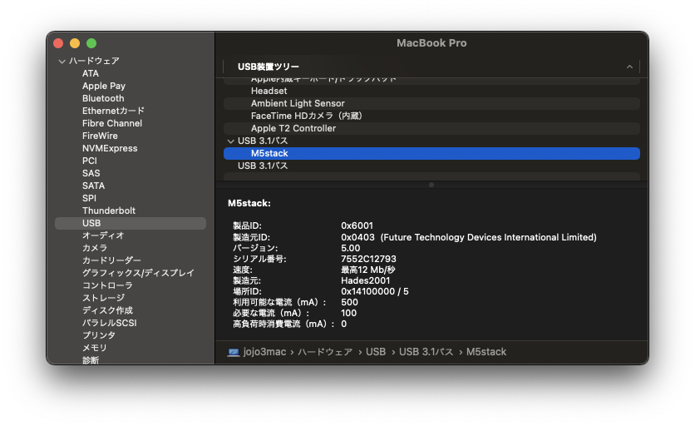Select コントローラ in the sidebar
The image size is (695, 426).
(107, 285)
